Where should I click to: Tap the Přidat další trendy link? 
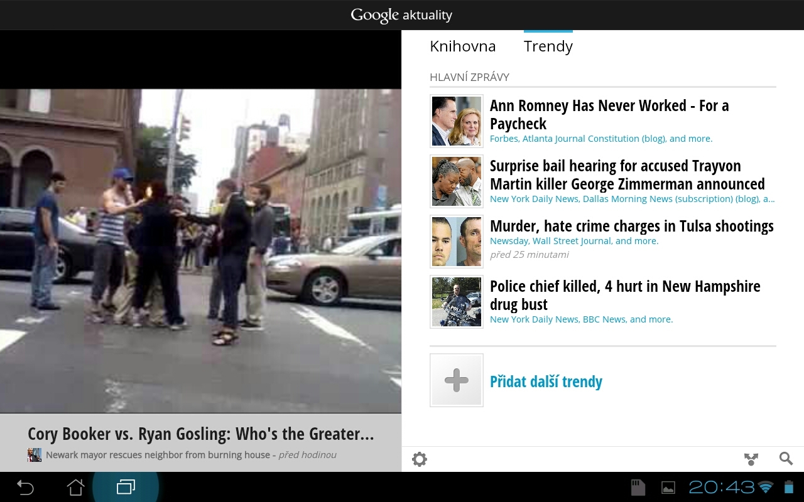[x=546, y=381]
